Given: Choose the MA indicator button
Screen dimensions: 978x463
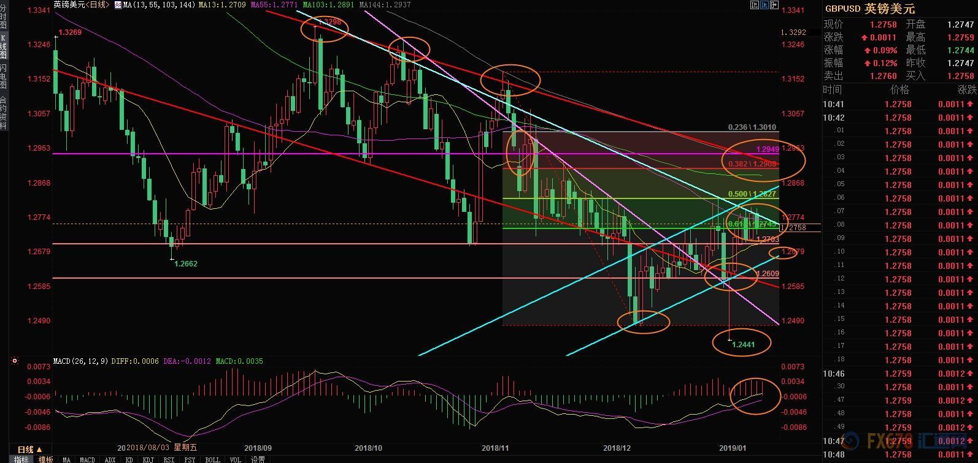Looking at the screenshot, I should [66, 459].
